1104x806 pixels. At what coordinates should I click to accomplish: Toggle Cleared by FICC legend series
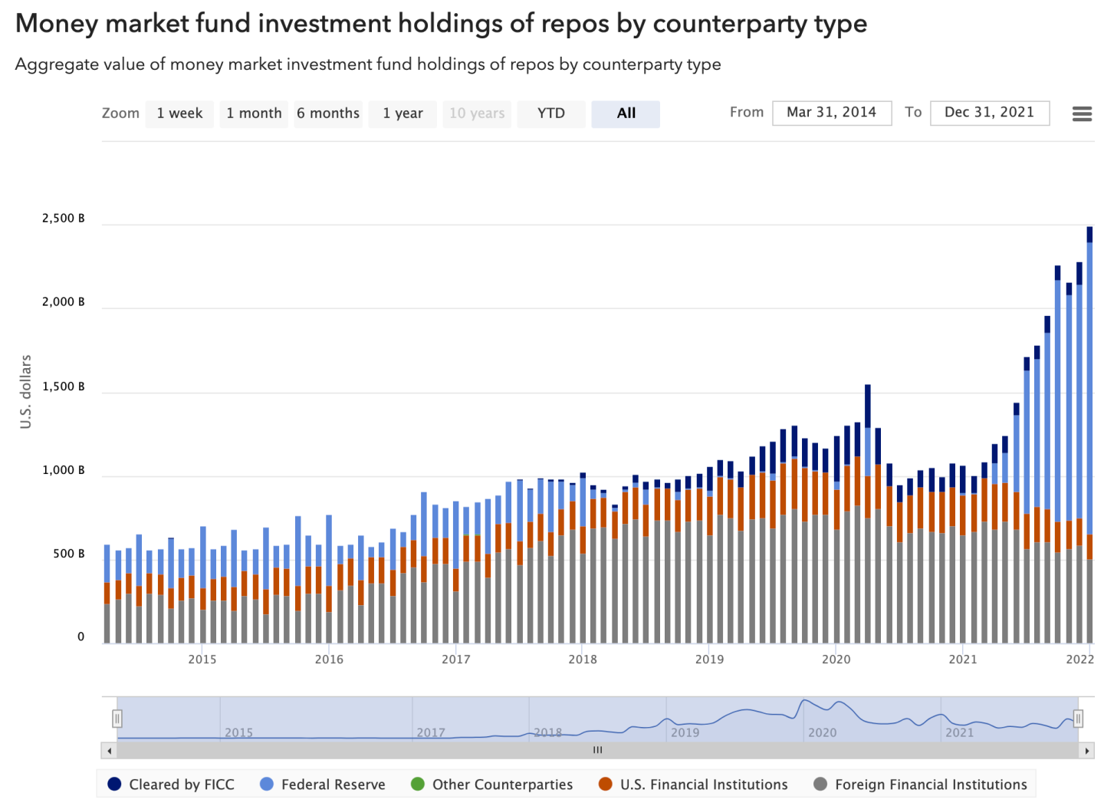(x=171, y=785)
